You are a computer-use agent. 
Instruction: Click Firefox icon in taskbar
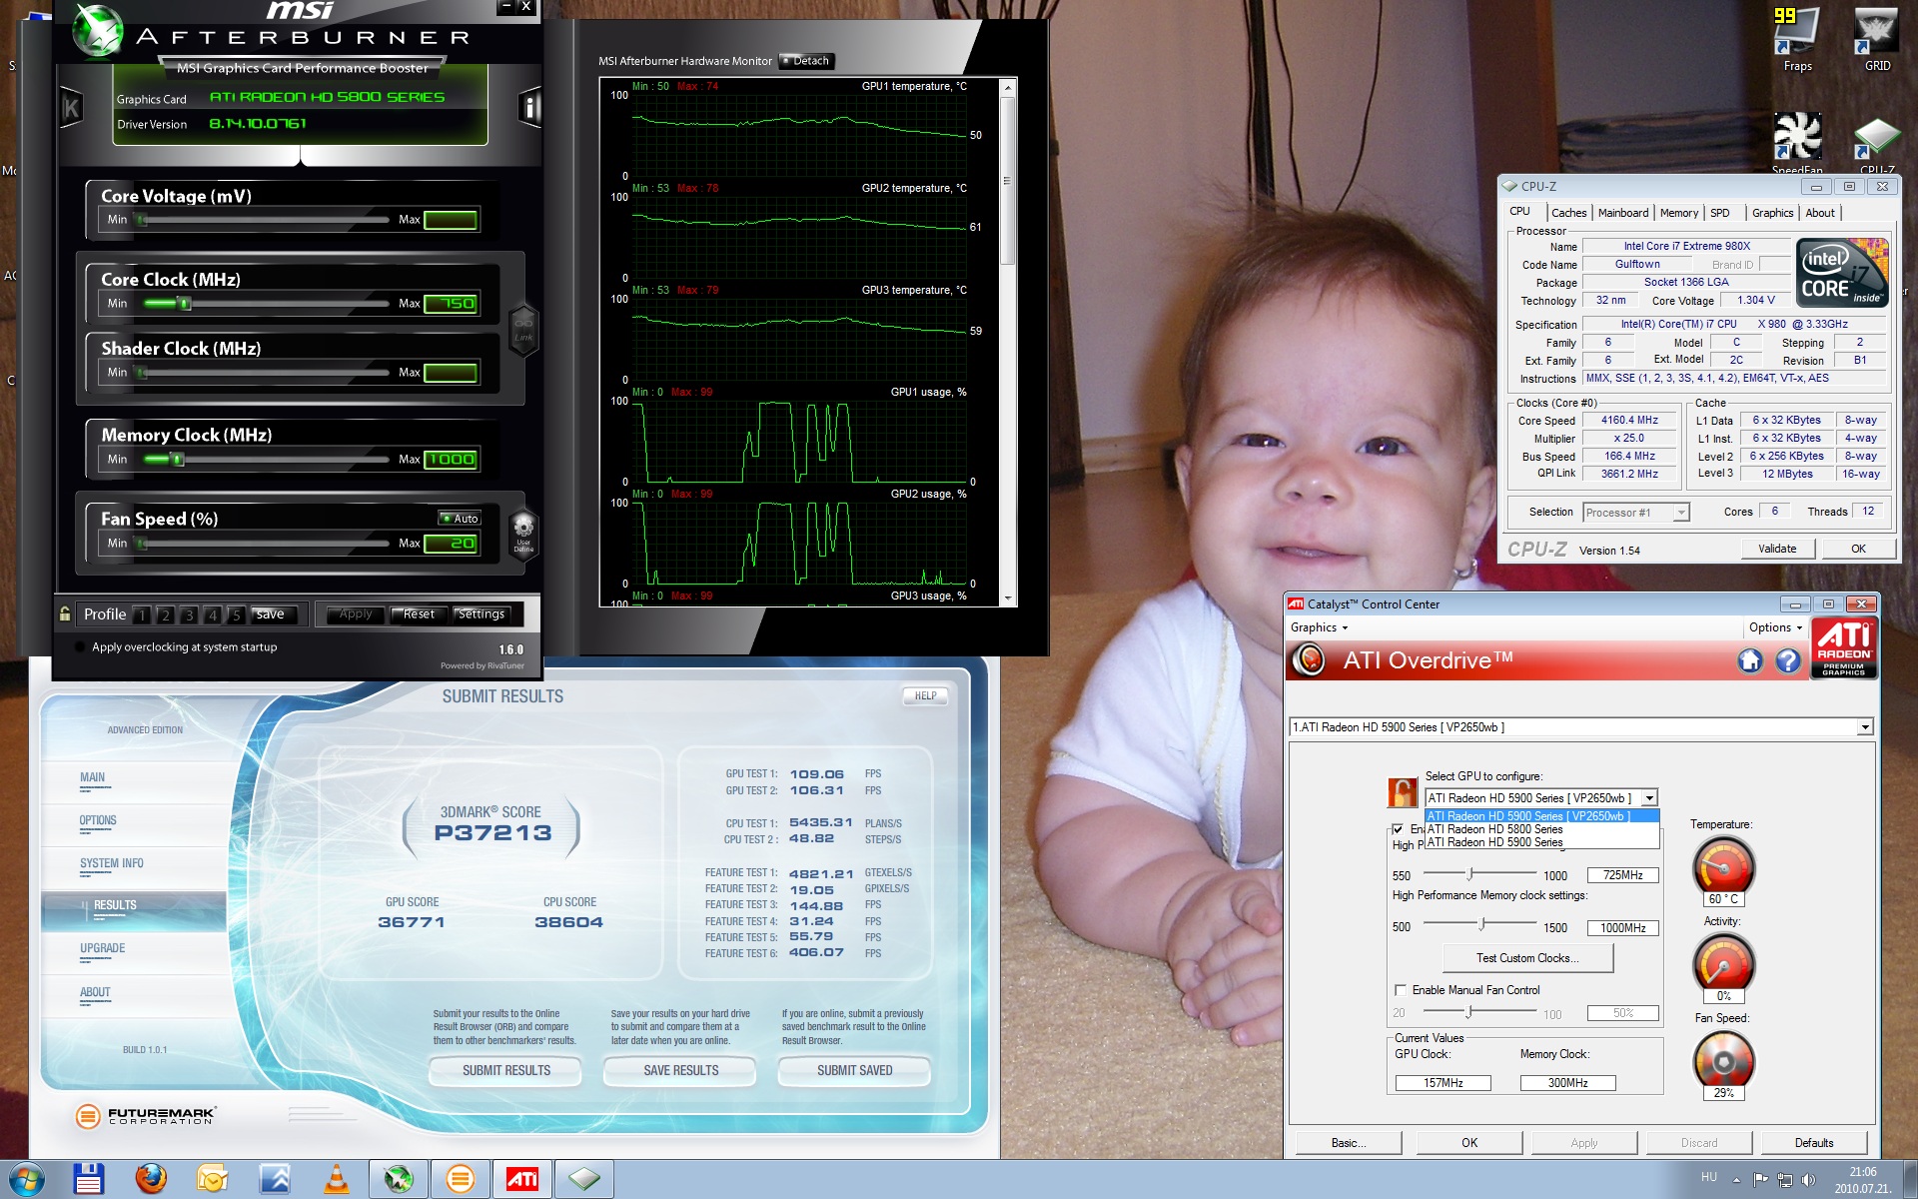click(x=151, y=1179)
